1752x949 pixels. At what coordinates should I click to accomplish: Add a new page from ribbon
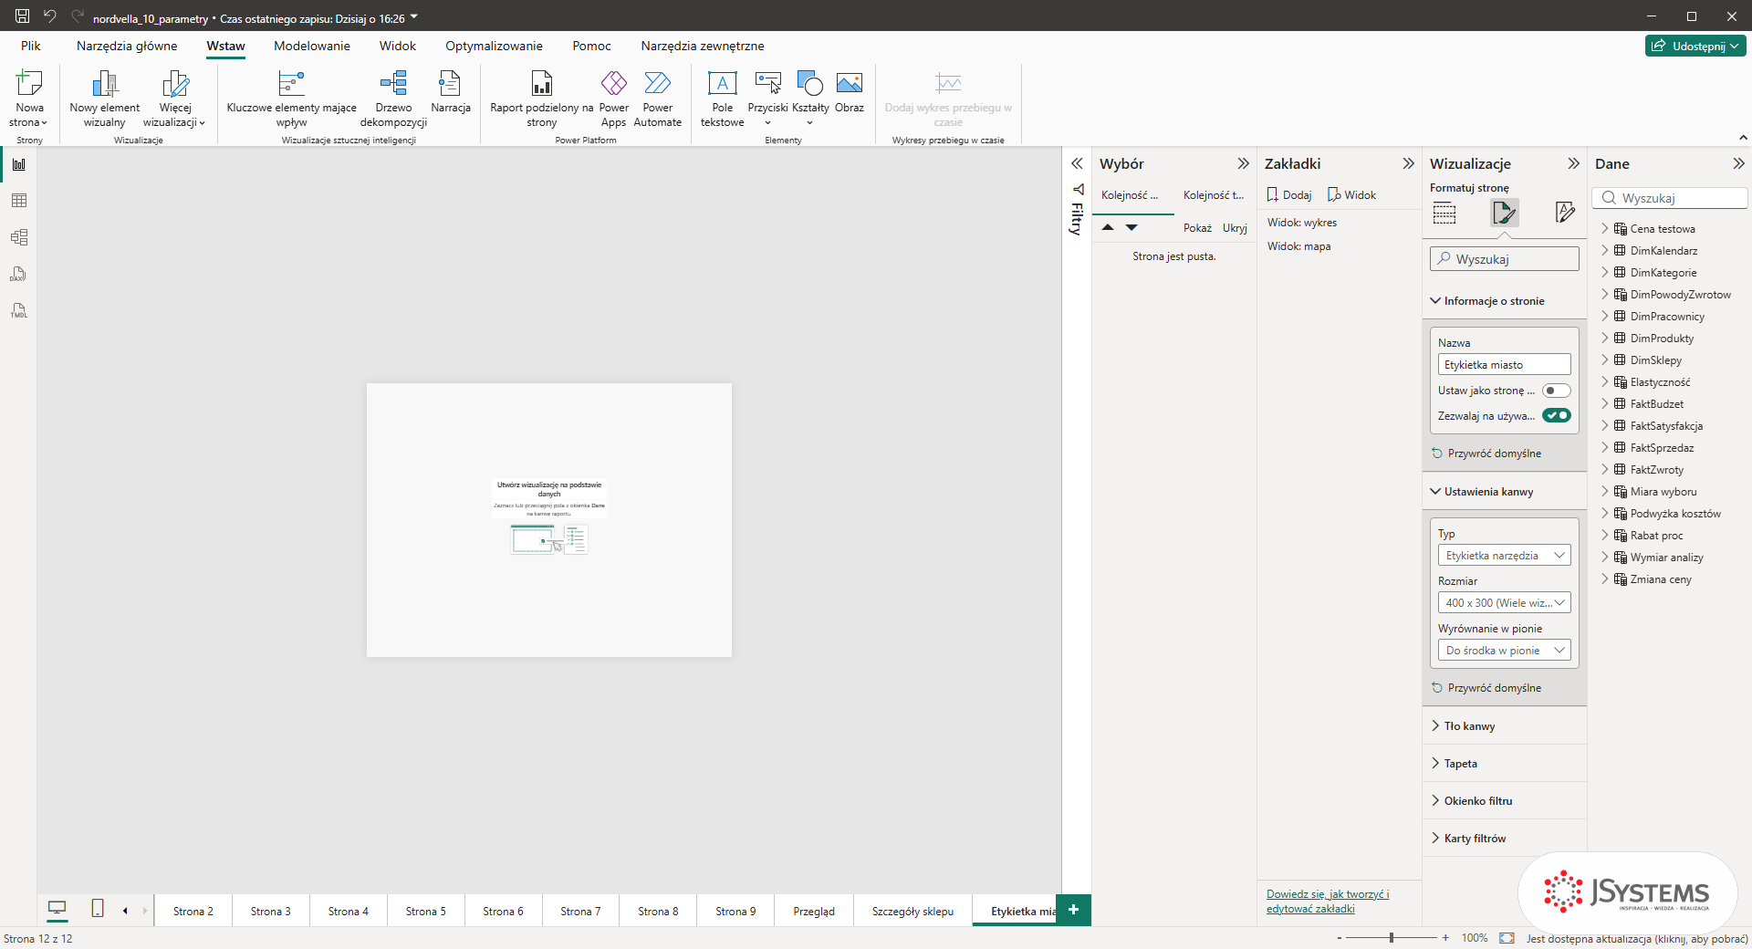[x=29, y=99]
